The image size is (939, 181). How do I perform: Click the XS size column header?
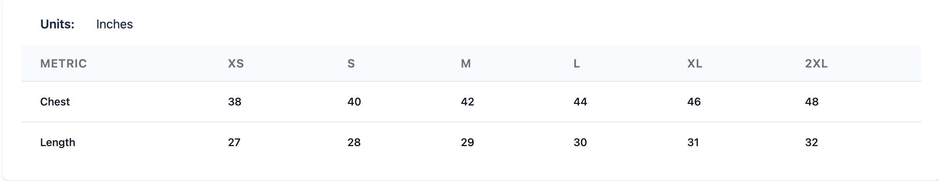[x=236, y=63]
